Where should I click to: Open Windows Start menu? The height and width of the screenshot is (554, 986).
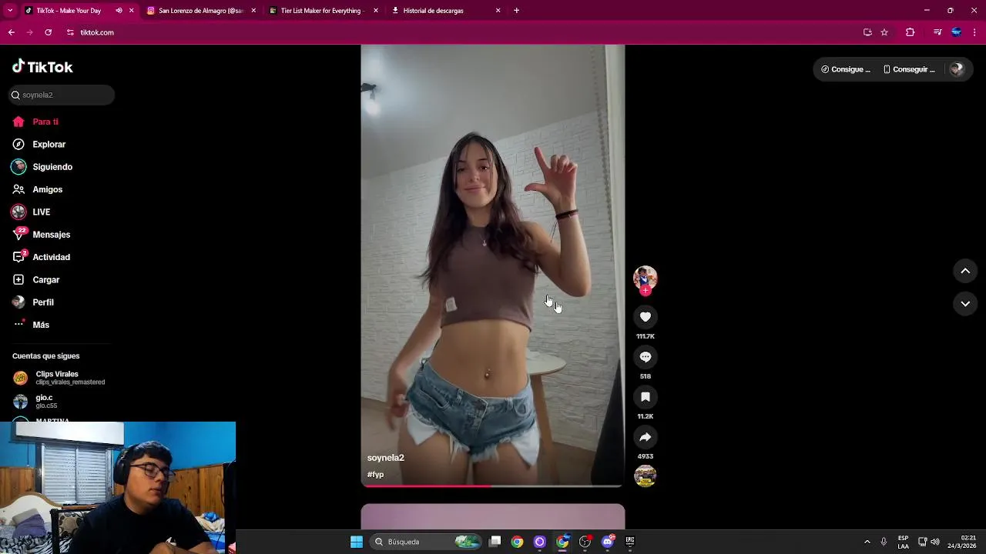[x=357, y=542]
